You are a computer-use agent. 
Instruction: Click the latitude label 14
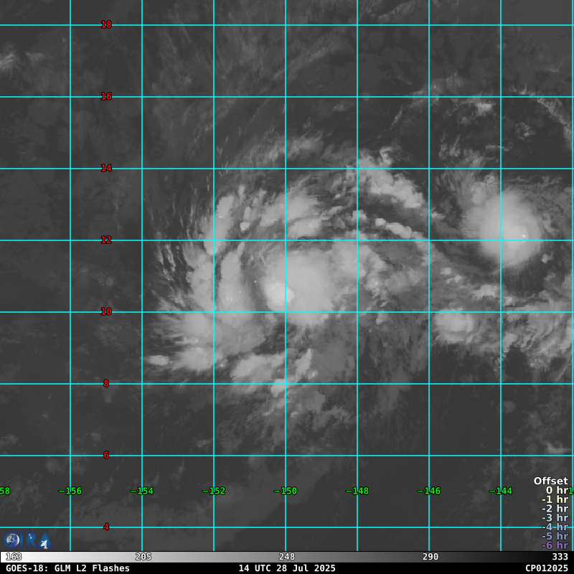pos(106,169)
